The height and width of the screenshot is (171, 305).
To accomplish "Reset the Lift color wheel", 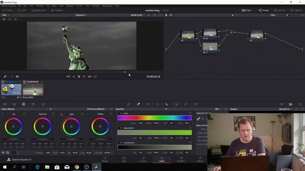I will (24, 114).
